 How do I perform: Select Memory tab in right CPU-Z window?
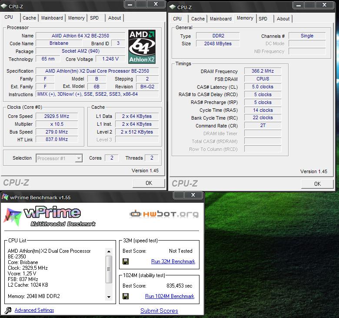pos(245,18)
